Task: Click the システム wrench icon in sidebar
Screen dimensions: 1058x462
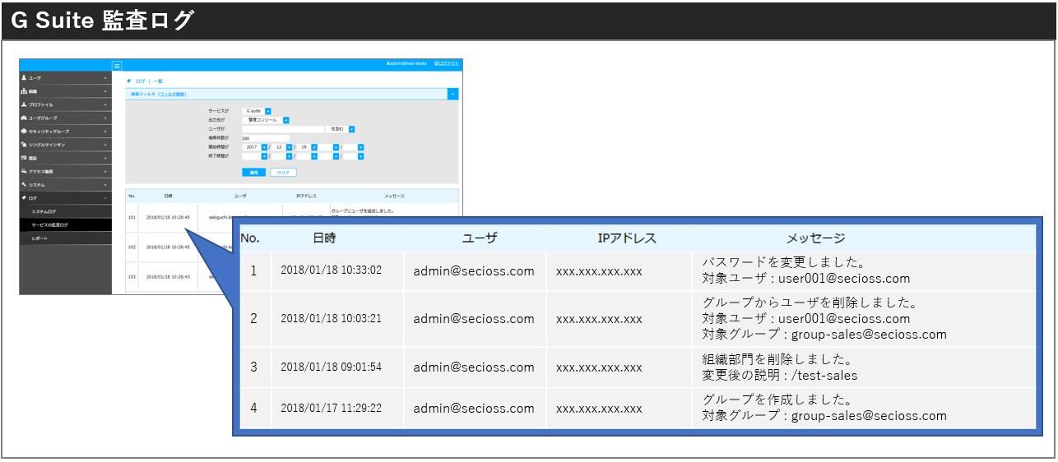Action: pos(24,184)
